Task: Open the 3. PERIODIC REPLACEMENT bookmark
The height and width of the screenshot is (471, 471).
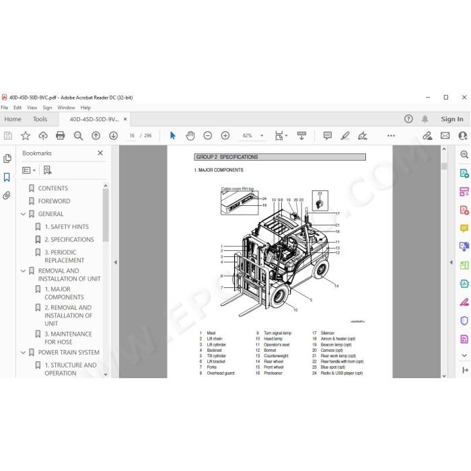Action: click(x=65, y=256)
